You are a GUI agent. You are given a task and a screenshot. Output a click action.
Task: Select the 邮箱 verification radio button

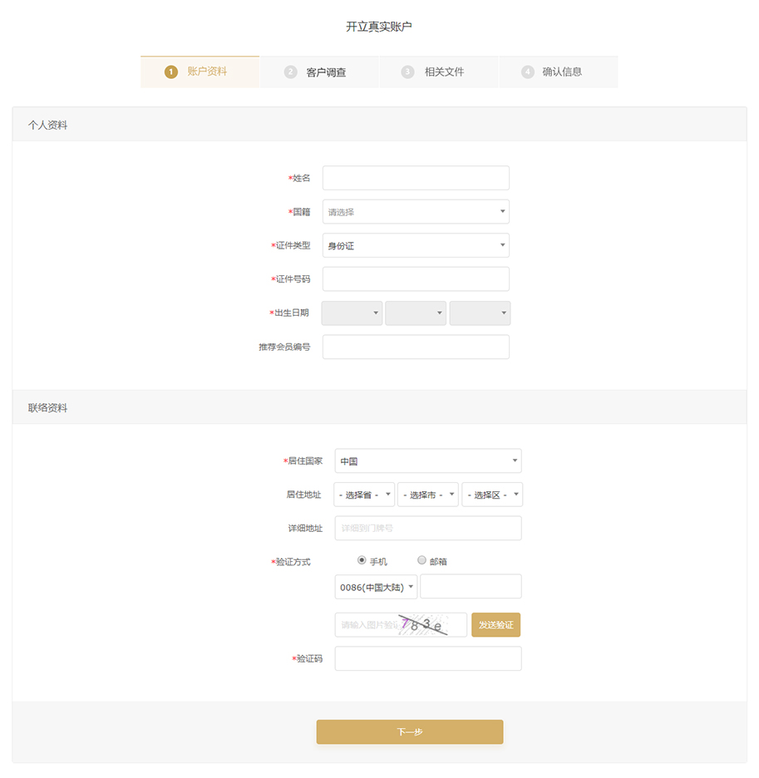(421, 560)
